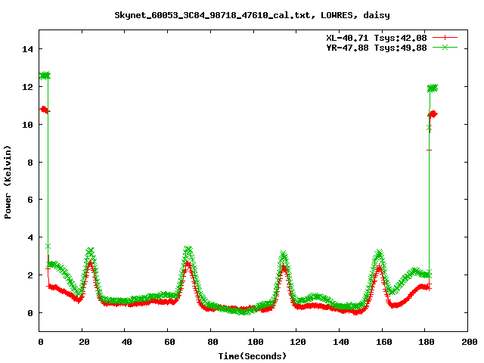Click the green calibration plateau at plot start
The width and height of the screenshot is (484, 363).
click(x=45, y=76)
